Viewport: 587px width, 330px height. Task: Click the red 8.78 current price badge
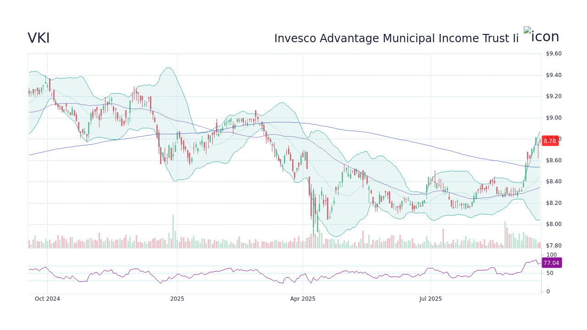click(x=550, y=141)
